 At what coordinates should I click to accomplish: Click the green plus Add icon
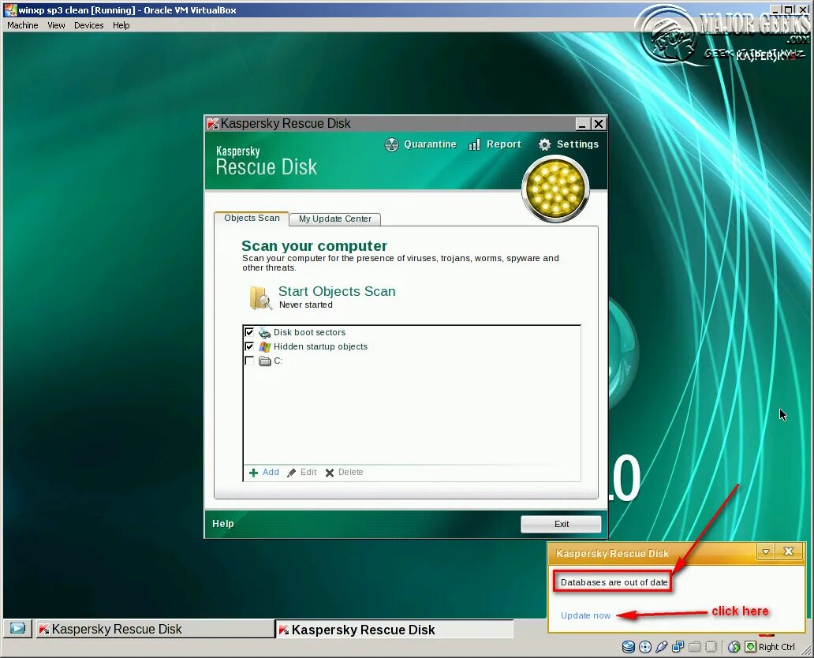253,473
